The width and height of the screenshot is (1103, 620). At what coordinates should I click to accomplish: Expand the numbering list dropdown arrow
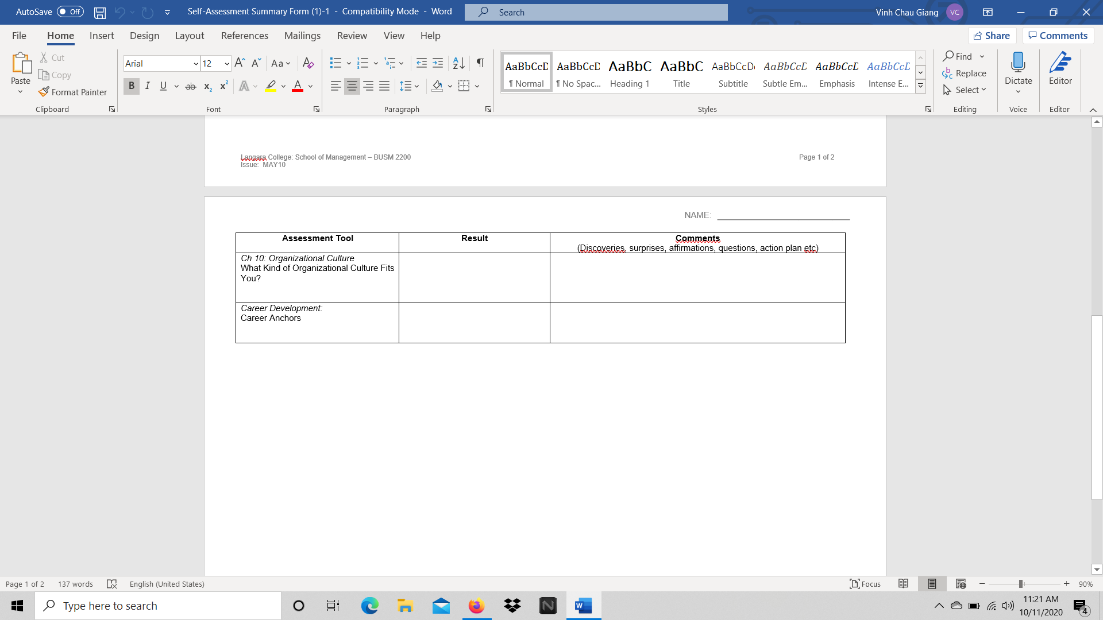click(376, 63)
